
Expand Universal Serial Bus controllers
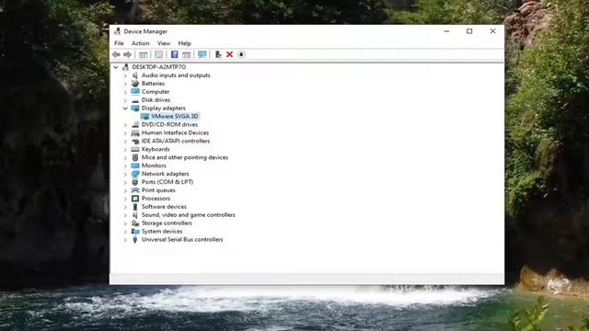[125, 240]
